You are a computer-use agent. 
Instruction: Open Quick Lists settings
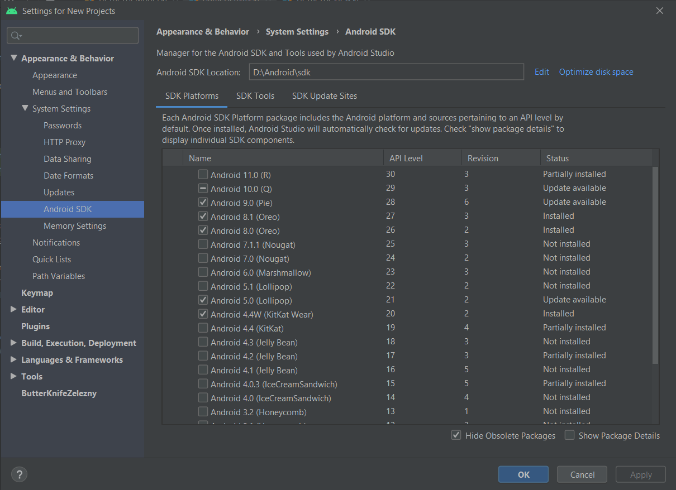pos(51,260)
